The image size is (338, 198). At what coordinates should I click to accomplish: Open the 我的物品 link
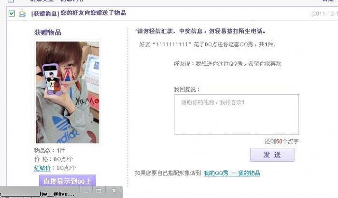249,173
